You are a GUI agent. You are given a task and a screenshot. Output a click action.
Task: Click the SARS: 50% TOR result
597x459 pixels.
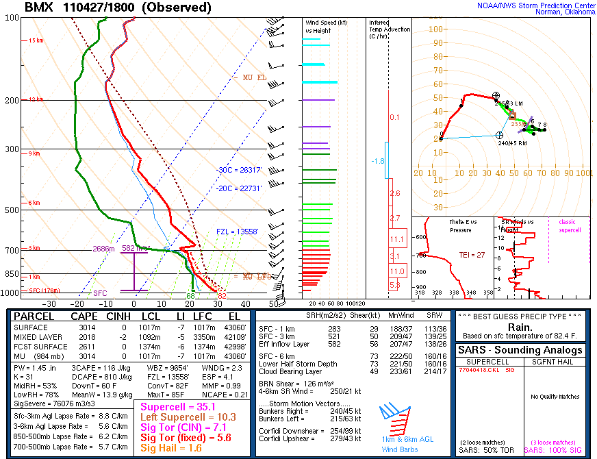(482, 450)
